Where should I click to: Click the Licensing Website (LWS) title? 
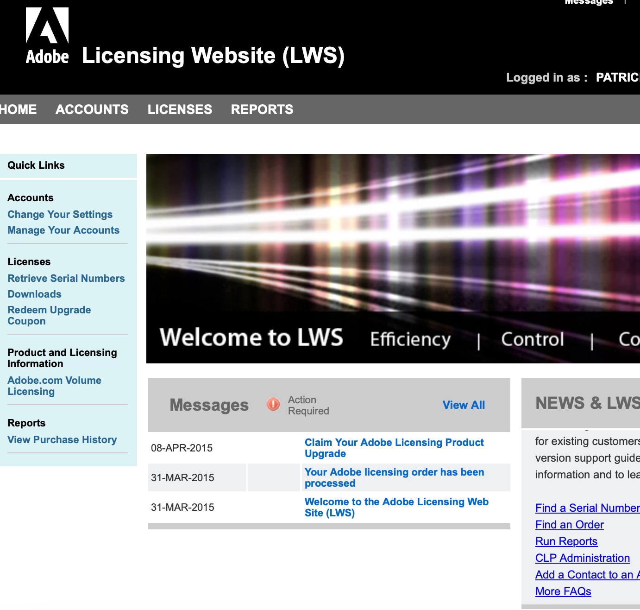tap(213, 56)
